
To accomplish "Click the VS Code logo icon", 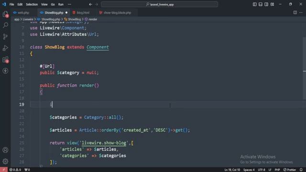I will [x=4, y=4].
